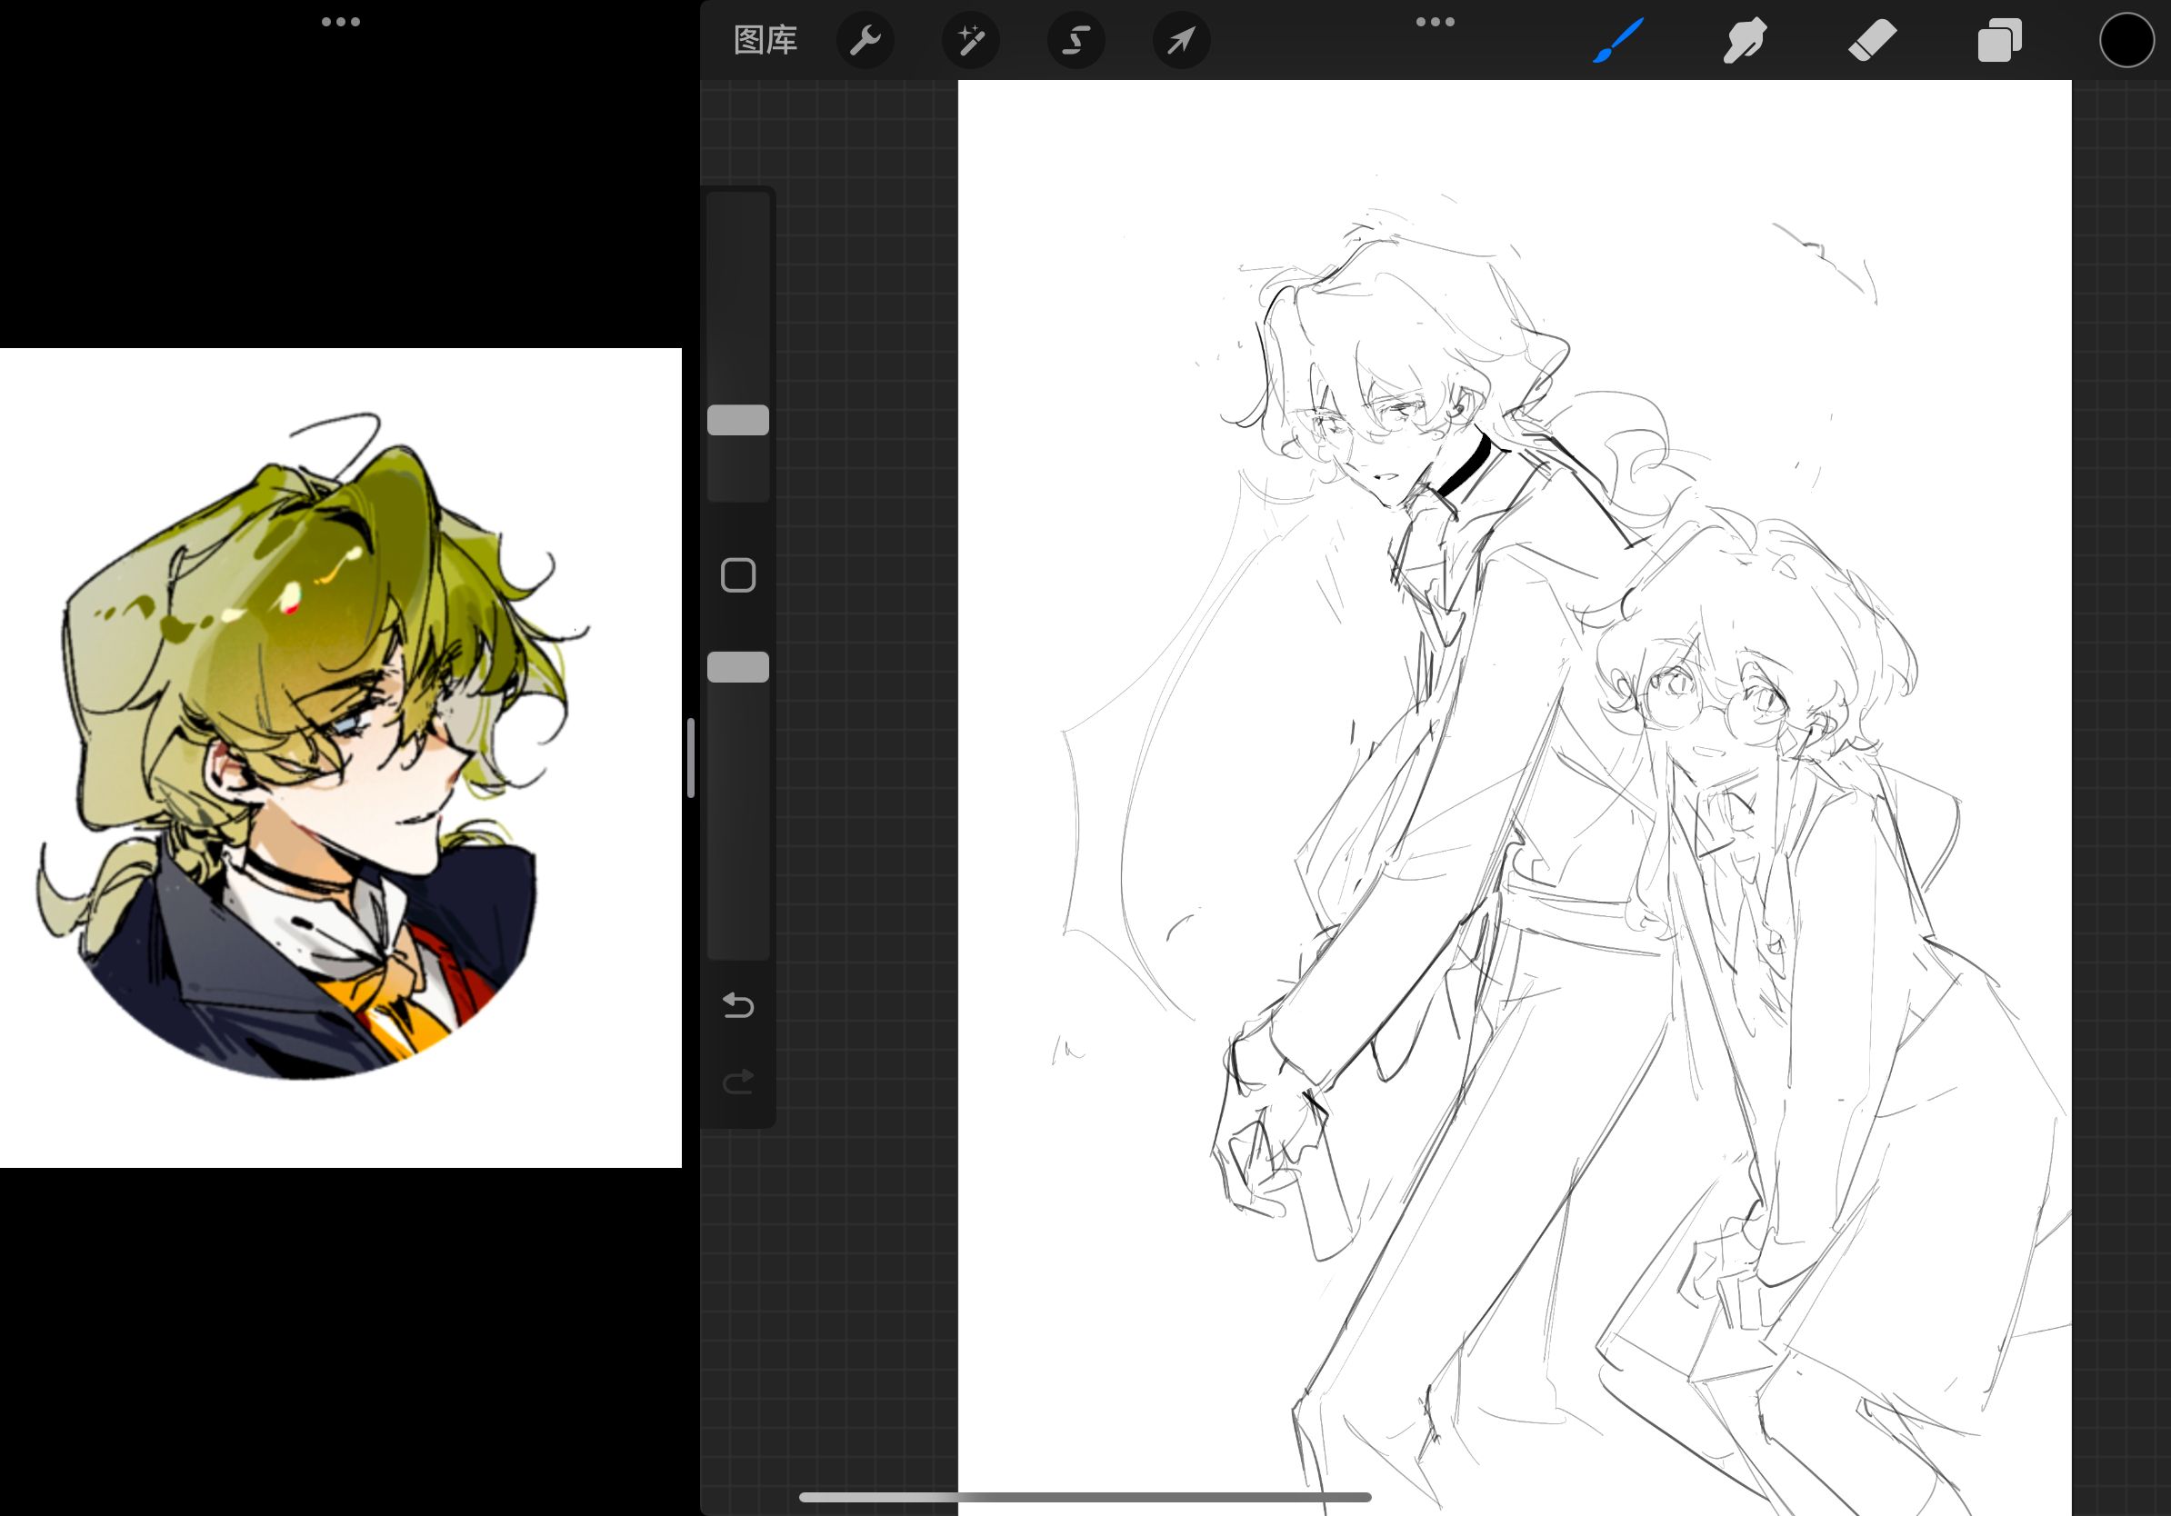Click the home indicator bar at bottom
The image size is (2171, 1516).
pos(1085,1497)
